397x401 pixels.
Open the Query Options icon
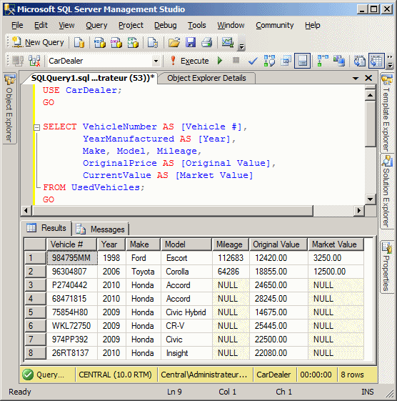coord(286,61)
